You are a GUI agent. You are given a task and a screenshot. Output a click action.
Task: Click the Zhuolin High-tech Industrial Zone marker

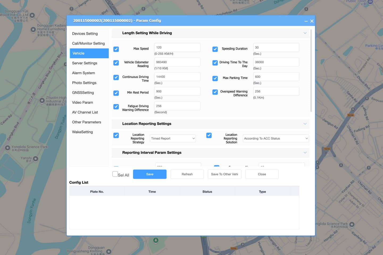pyautogui.click(x=42, y=100)
